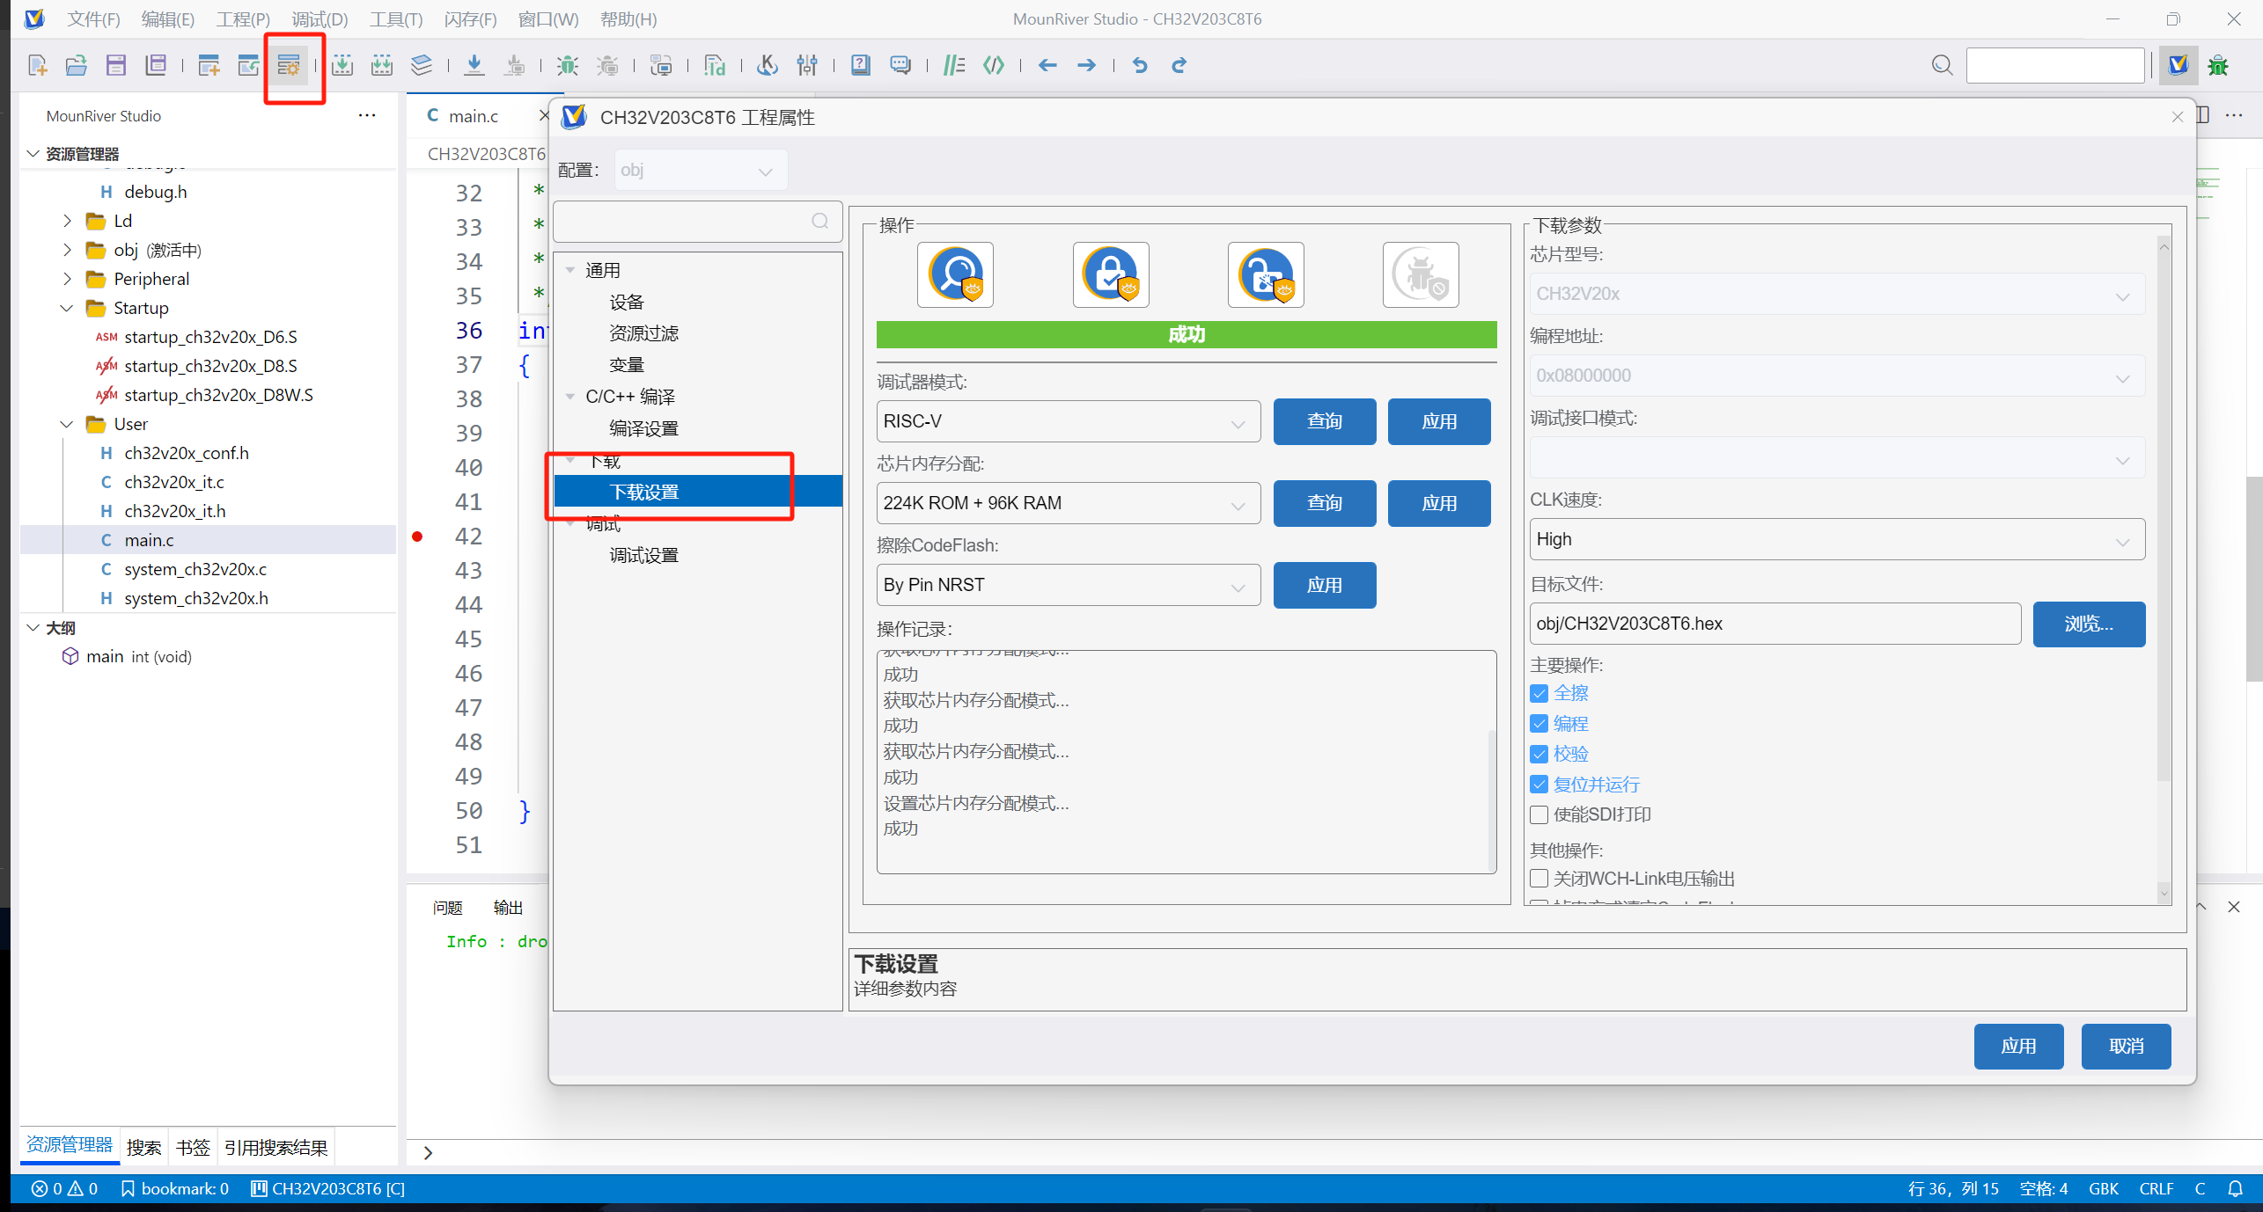Check the 关闭WCH-Link电压输出 option
The image size is (2263, 1212).
coord(1539,879)
